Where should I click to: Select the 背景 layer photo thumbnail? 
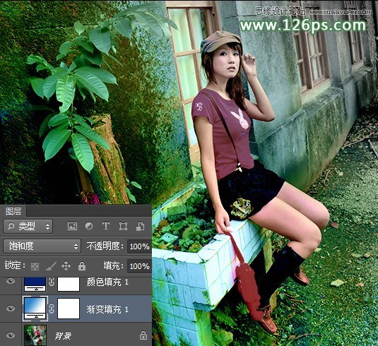[x=35, y=335]
